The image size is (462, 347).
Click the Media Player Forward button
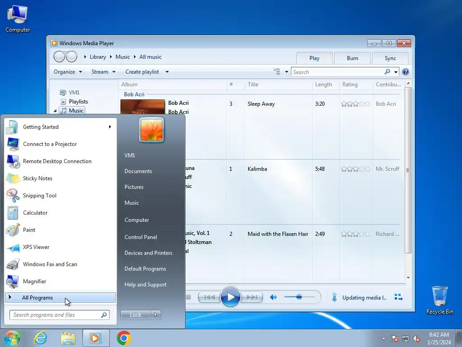(x=71, y=56)
